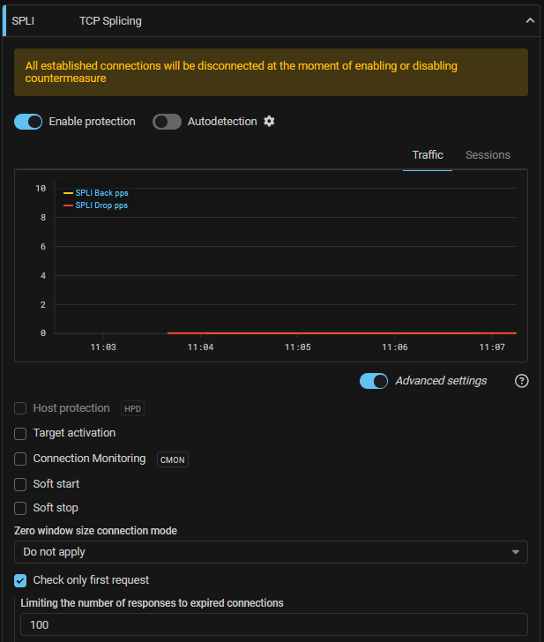Click the HPD badge icon
The image size is (544, 642).
(x=132, y=409)
